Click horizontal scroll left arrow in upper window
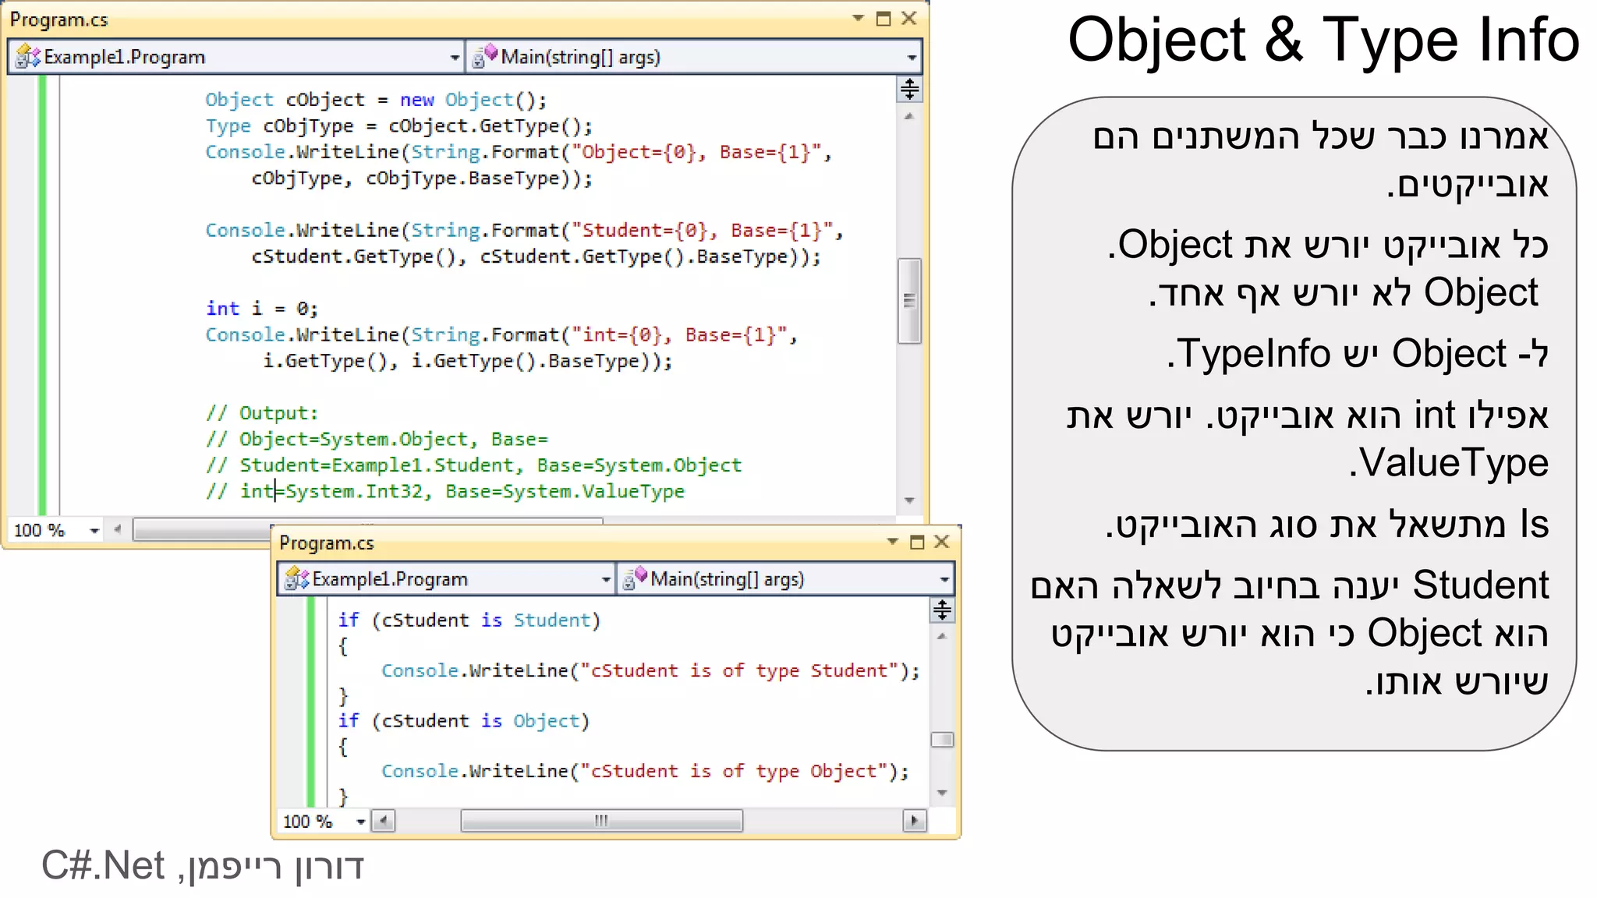 pyautogui.click(x=118, y=530)
